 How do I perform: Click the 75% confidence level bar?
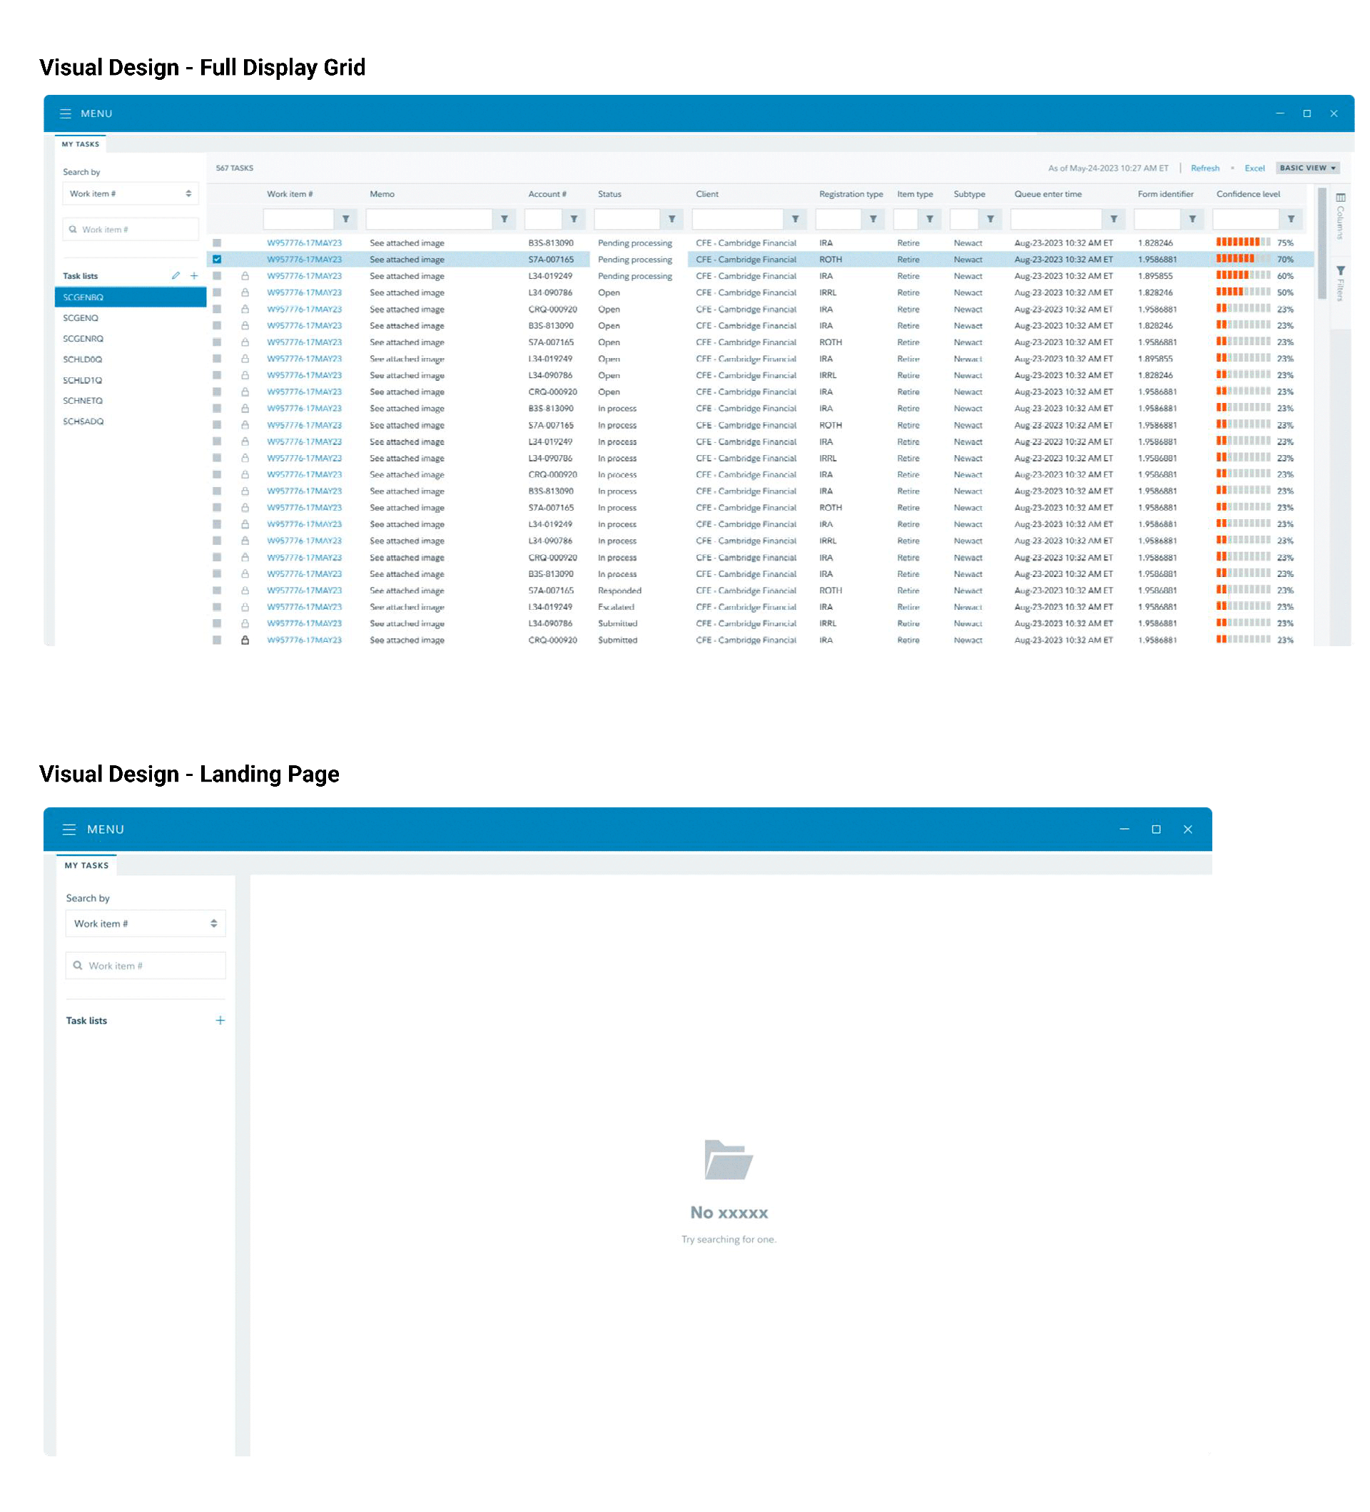click(x=1243, y=242)
